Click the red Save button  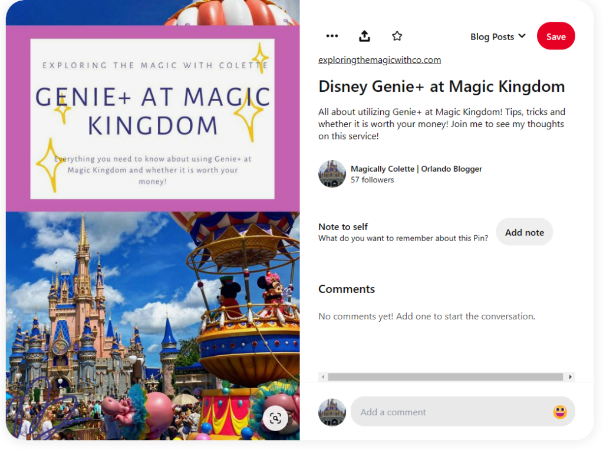(x=555, y=36)
